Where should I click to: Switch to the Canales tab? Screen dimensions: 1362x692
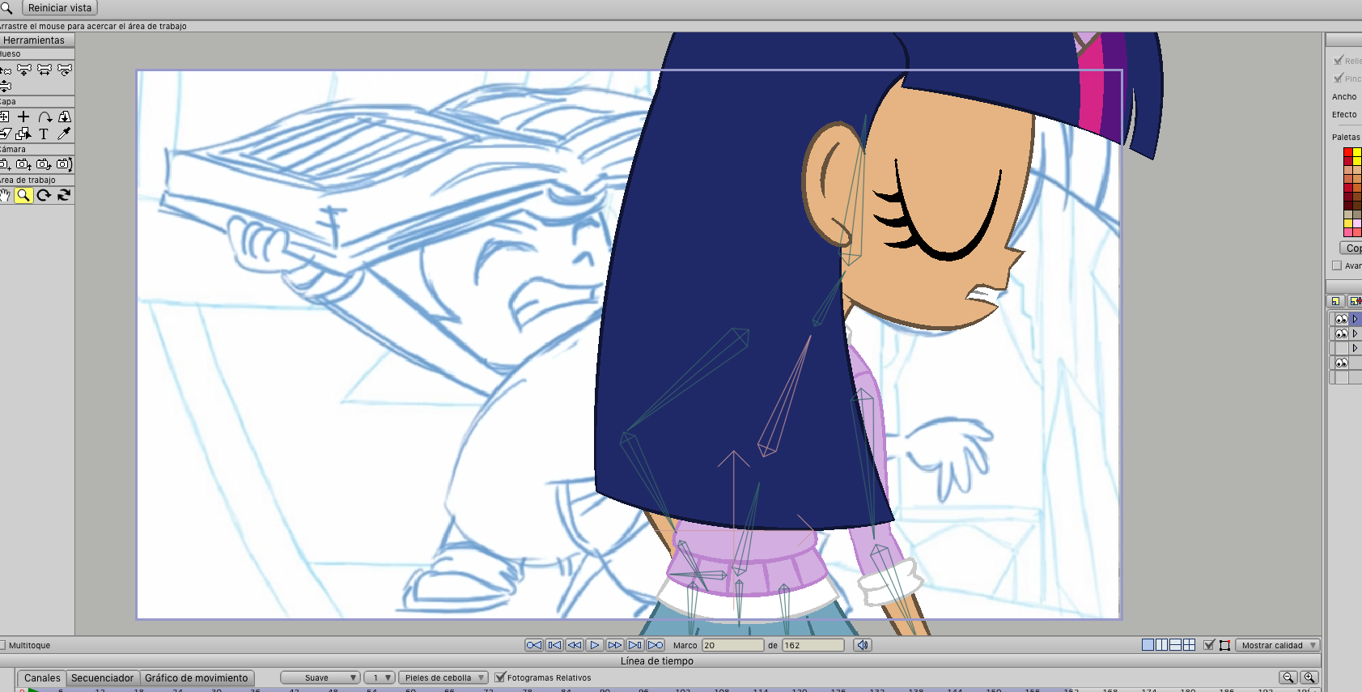point(42,678)
